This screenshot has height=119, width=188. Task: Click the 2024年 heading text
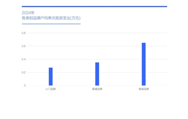click(x=28, y=13)
